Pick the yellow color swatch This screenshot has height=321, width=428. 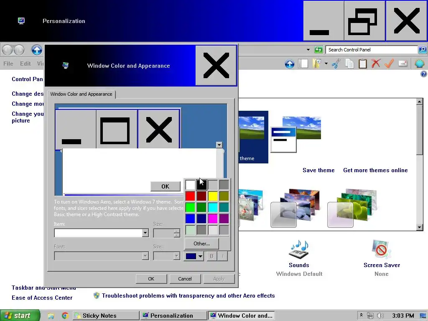pos(213,196)
